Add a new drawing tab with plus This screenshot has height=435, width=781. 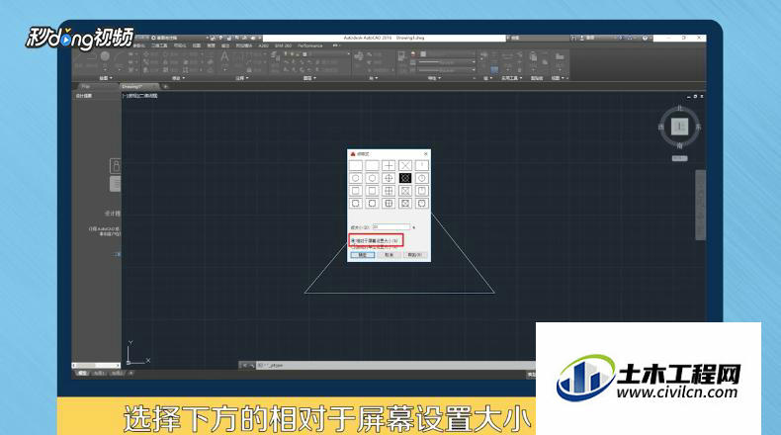[166, 87]
